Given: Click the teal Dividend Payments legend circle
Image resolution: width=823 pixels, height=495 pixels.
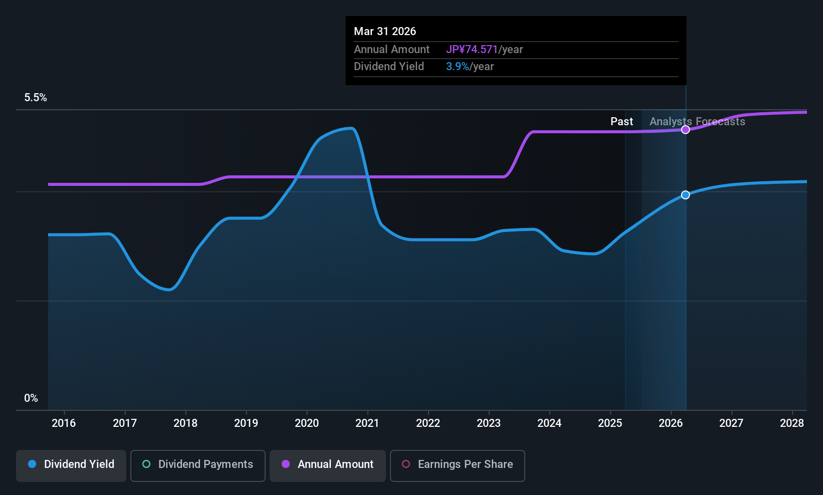Looking at the screenshot, I should click(x=146, y=464).
